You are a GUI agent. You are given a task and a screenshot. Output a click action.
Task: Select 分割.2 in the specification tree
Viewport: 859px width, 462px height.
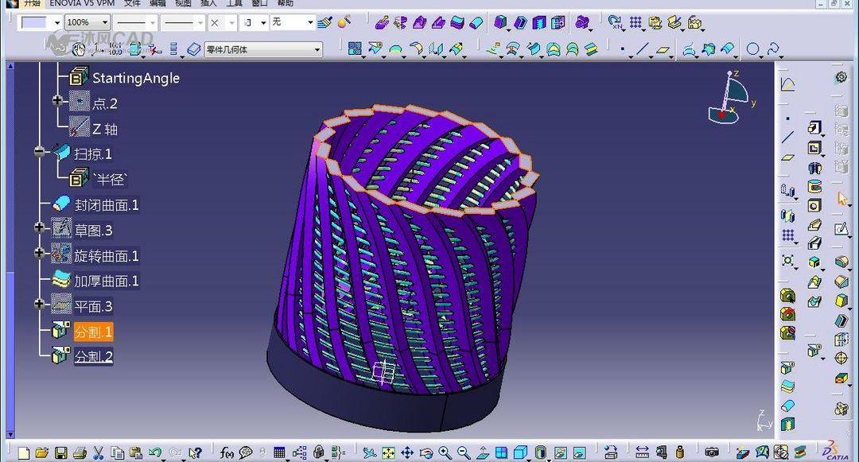pyautogui.click(x=94, y=357)
